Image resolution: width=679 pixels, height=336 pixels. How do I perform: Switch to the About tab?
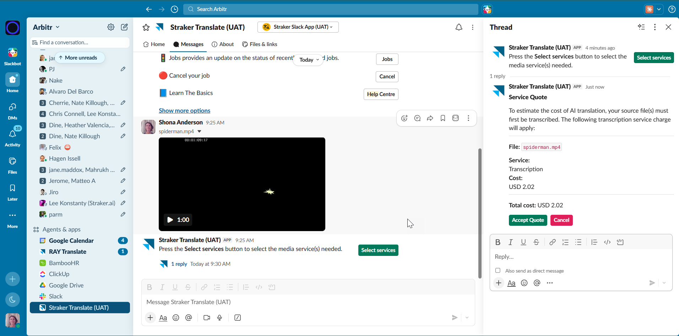(x=223, y=44)
